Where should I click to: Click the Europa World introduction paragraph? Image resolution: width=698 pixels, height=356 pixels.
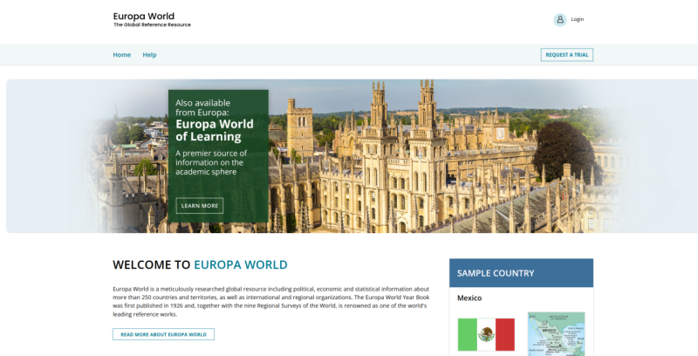pyautogui.click(x=270, y=301)
